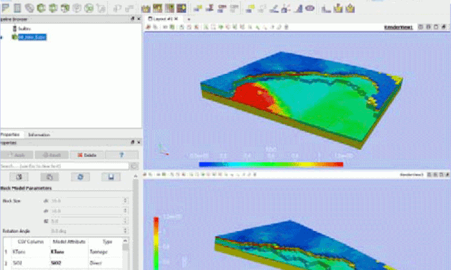Add a new layout tab with plus

pyautogui.click(x=189, y=19)
